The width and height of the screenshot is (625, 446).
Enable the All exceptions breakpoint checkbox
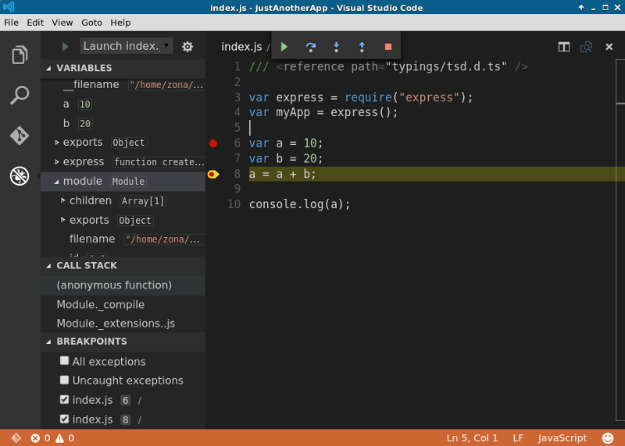(64, 361)
